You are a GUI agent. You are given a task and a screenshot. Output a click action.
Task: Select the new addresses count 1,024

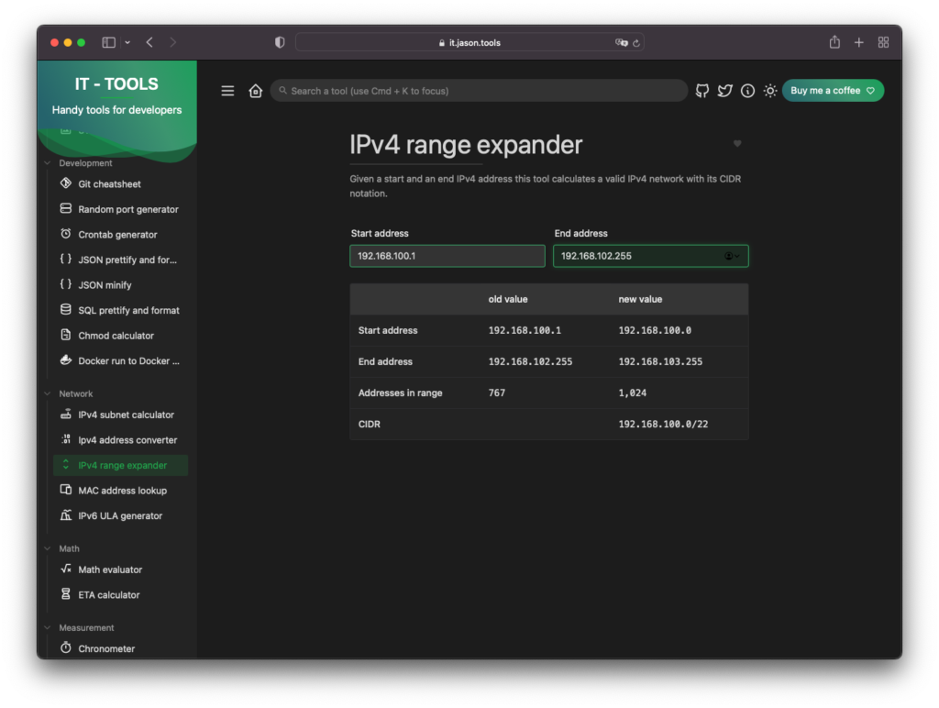coord(633,393)
